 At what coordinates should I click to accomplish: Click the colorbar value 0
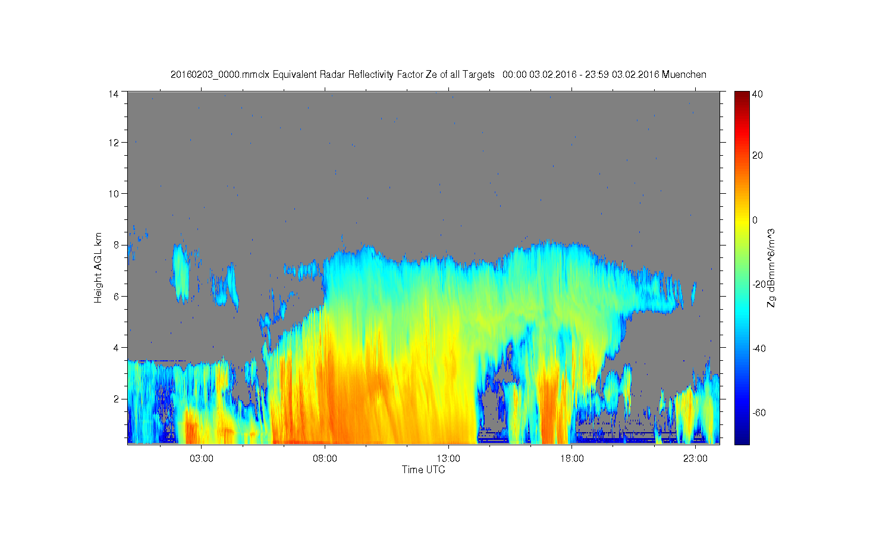coord(755,220)
